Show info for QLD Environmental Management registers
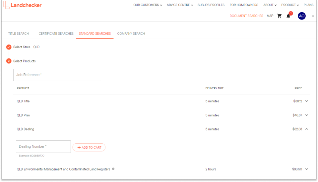Viewport: 318px width, 182px height. pos(113,169)
